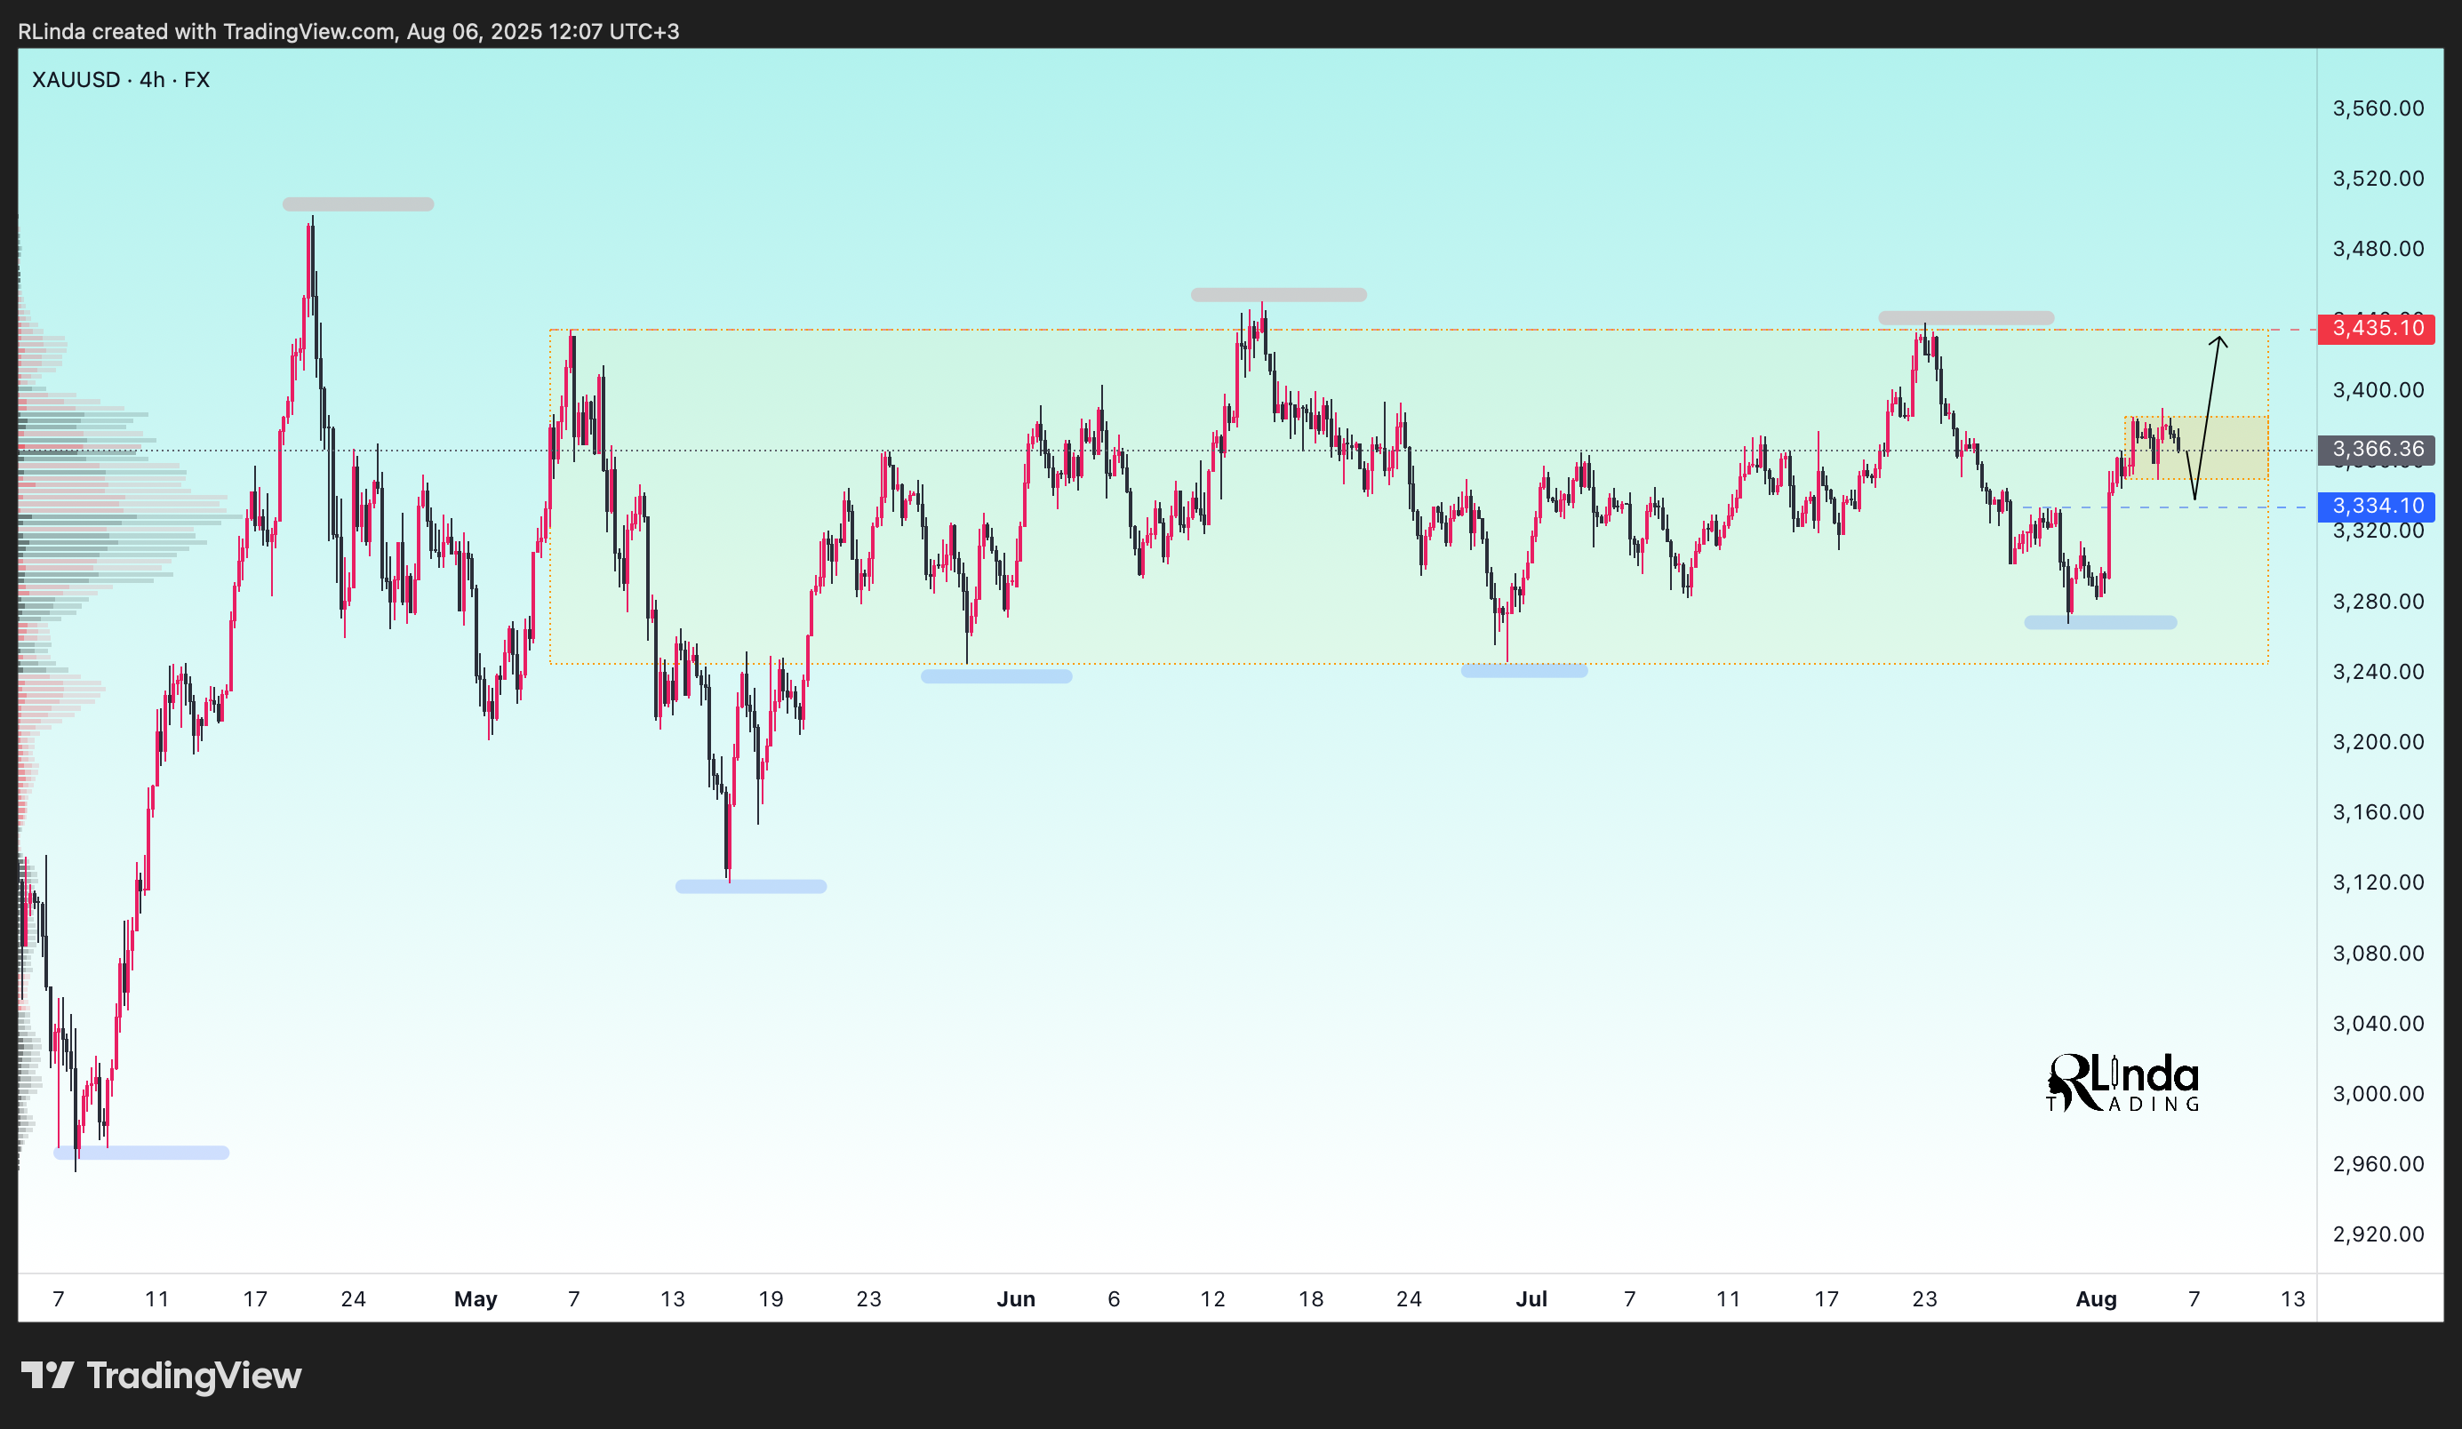Click the 12 date label on time axis
Image resolution: width=2462 pixels, height=1429 pixels.
[1212, 1300]
